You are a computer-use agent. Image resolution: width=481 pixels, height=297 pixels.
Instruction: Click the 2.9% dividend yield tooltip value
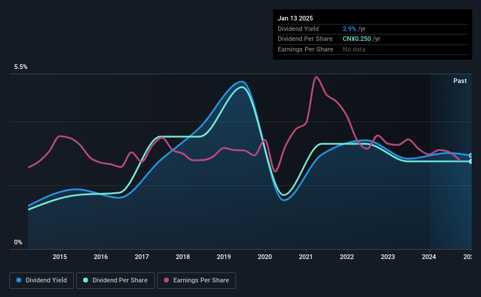tap(349, 29)
